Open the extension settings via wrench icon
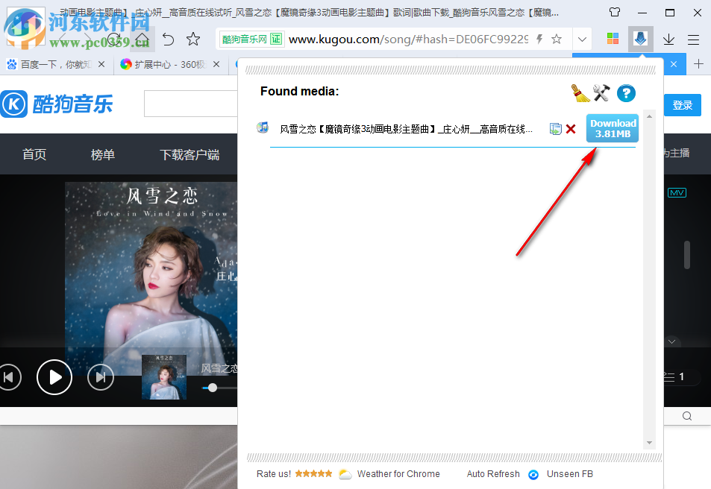Screen dimensions: 711x489 (601, 92)
